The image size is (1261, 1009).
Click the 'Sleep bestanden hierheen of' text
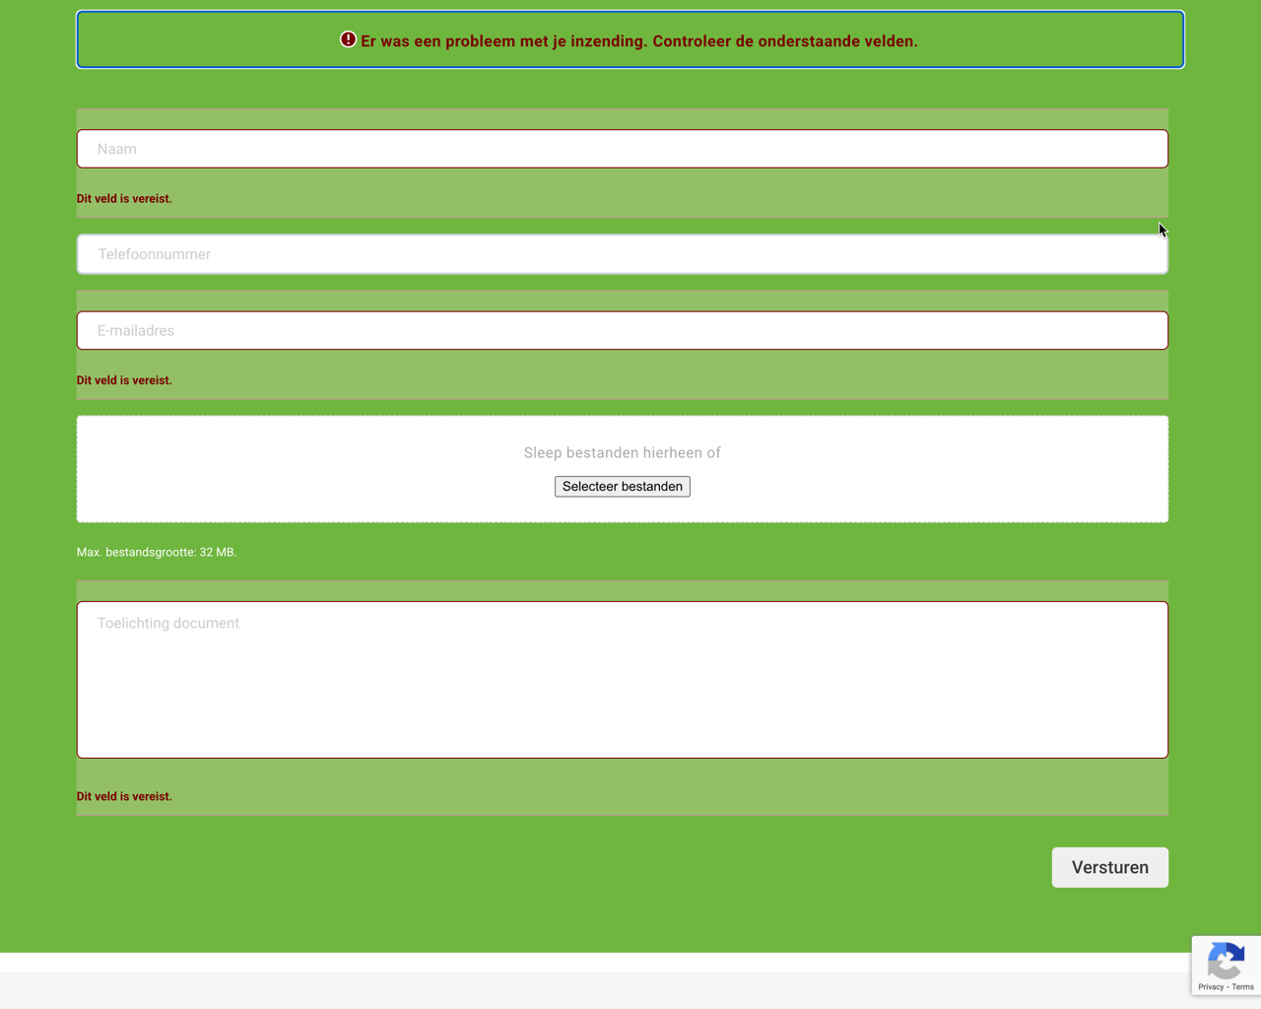(x=622, y=453)
